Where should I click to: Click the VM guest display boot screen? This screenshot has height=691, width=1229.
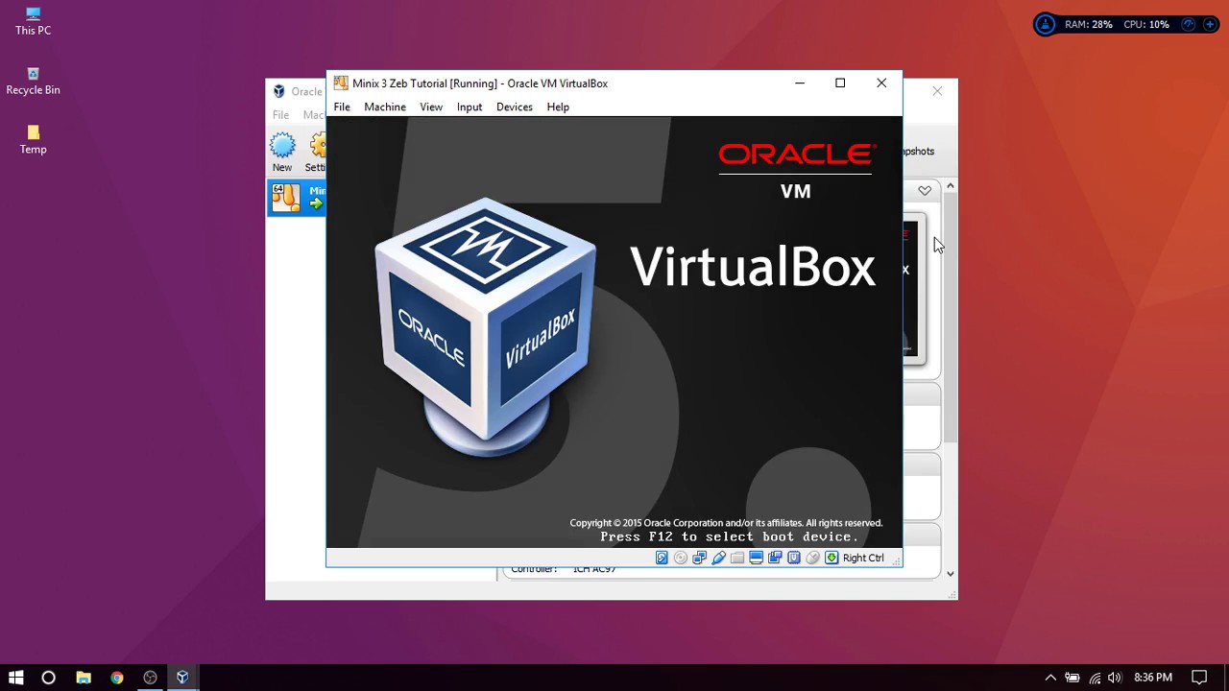pyautogui.click(x=614, y=332)
